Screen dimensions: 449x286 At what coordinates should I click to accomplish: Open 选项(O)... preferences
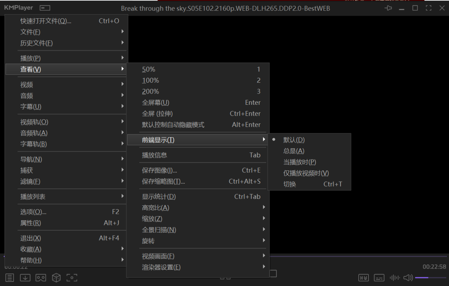pyautogui.click(x=66, y=212)
